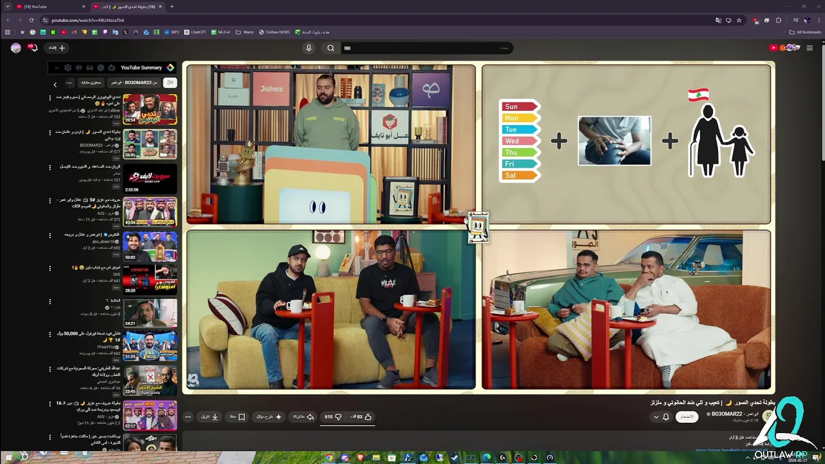The width and height of the screenshot is (825, 464).
Task: Open the Warm bookmarks folder
Action: [245, 32]
